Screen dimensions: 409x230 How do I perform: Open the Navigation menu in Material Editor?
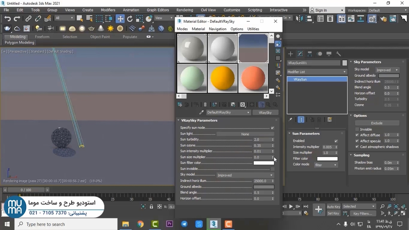(x=217, y=29)
